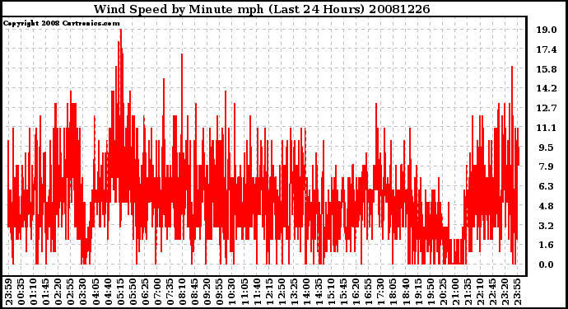This screenshot has width=568, height=309.
Task: Click the x-axis time label 02:20
Action: click(58, 293)
